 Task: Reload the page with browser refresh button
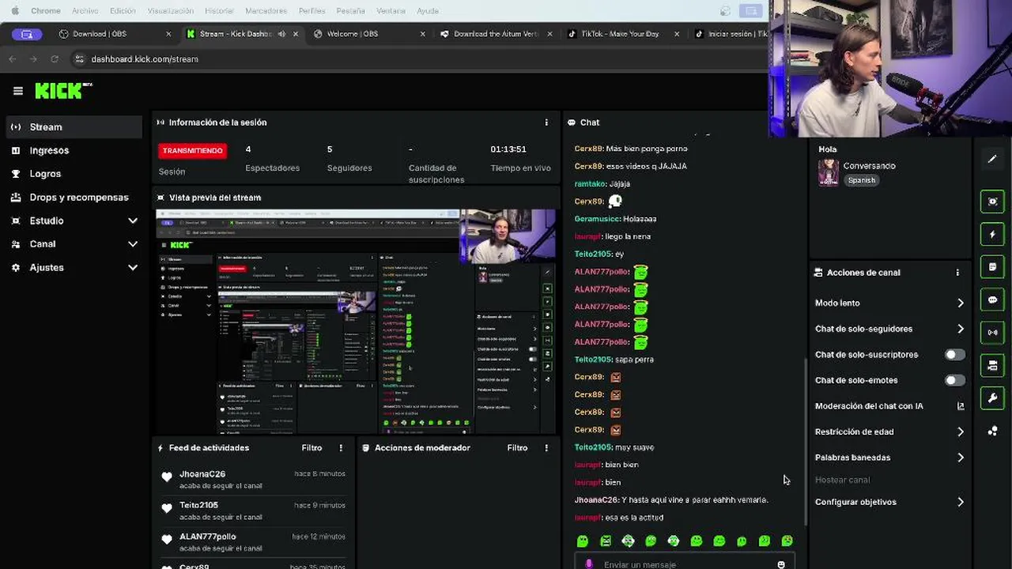[x=55, y=59]
